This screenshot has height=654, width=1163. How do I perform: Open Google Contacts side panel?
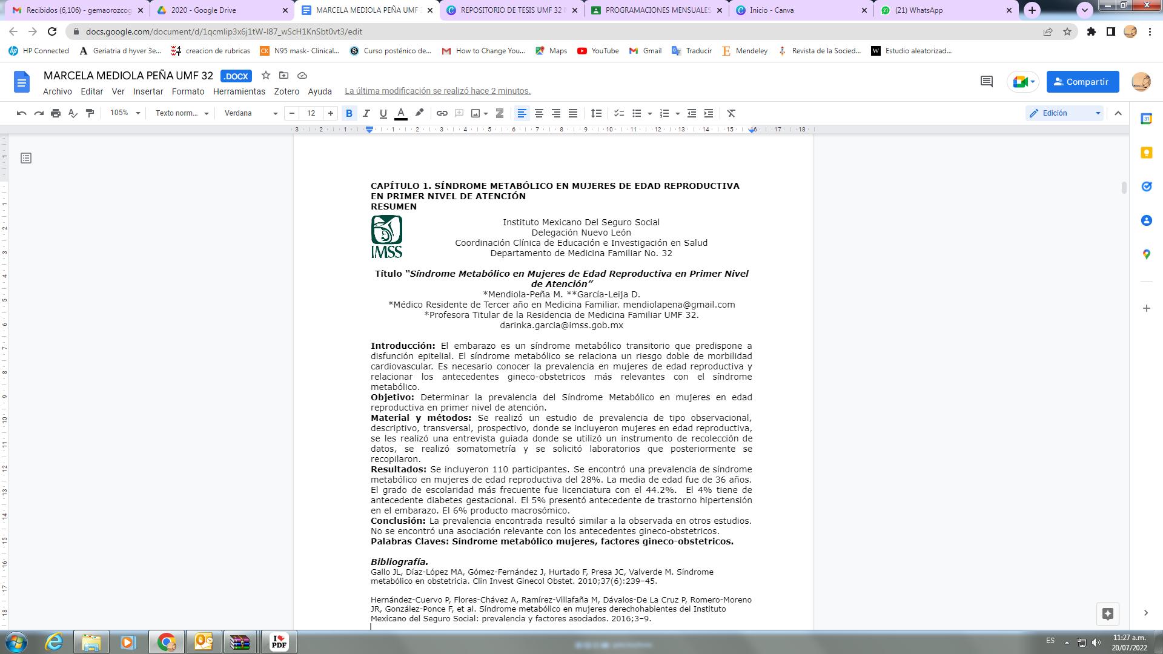1146,221
